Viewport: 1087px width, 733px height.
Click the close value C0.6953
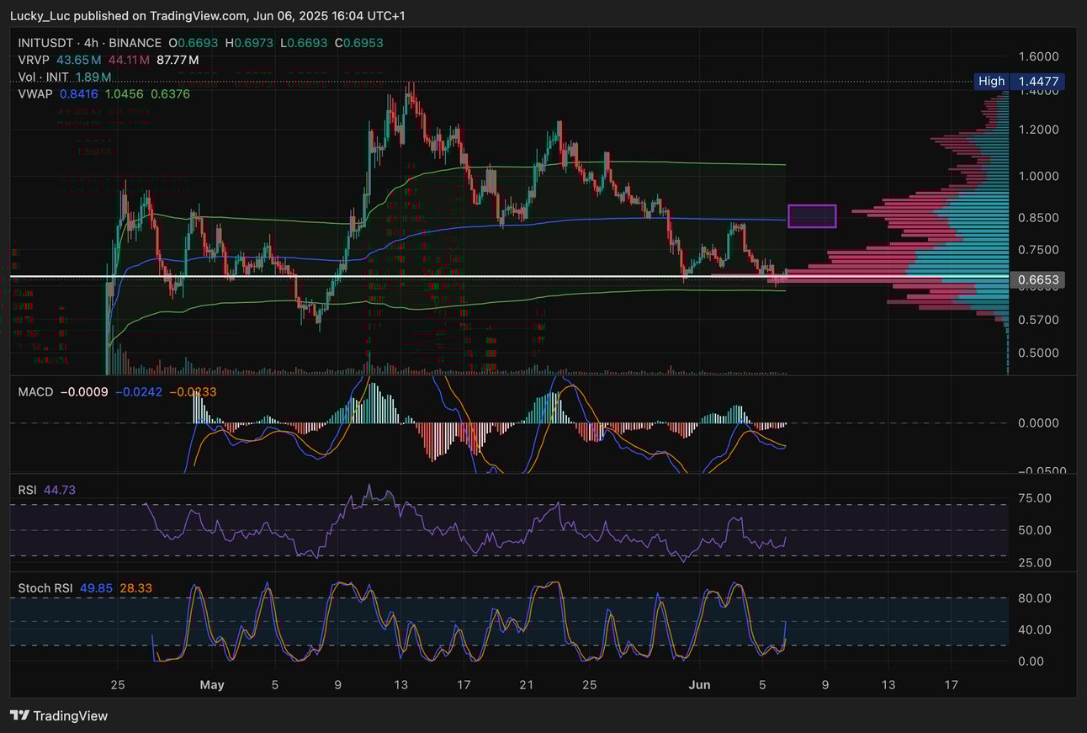click(358, 43)
